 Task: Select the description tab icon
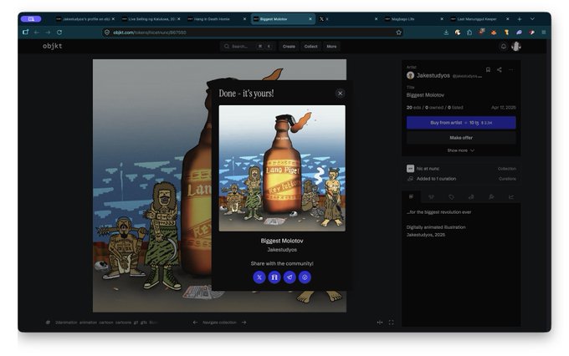tap(411, 197)
